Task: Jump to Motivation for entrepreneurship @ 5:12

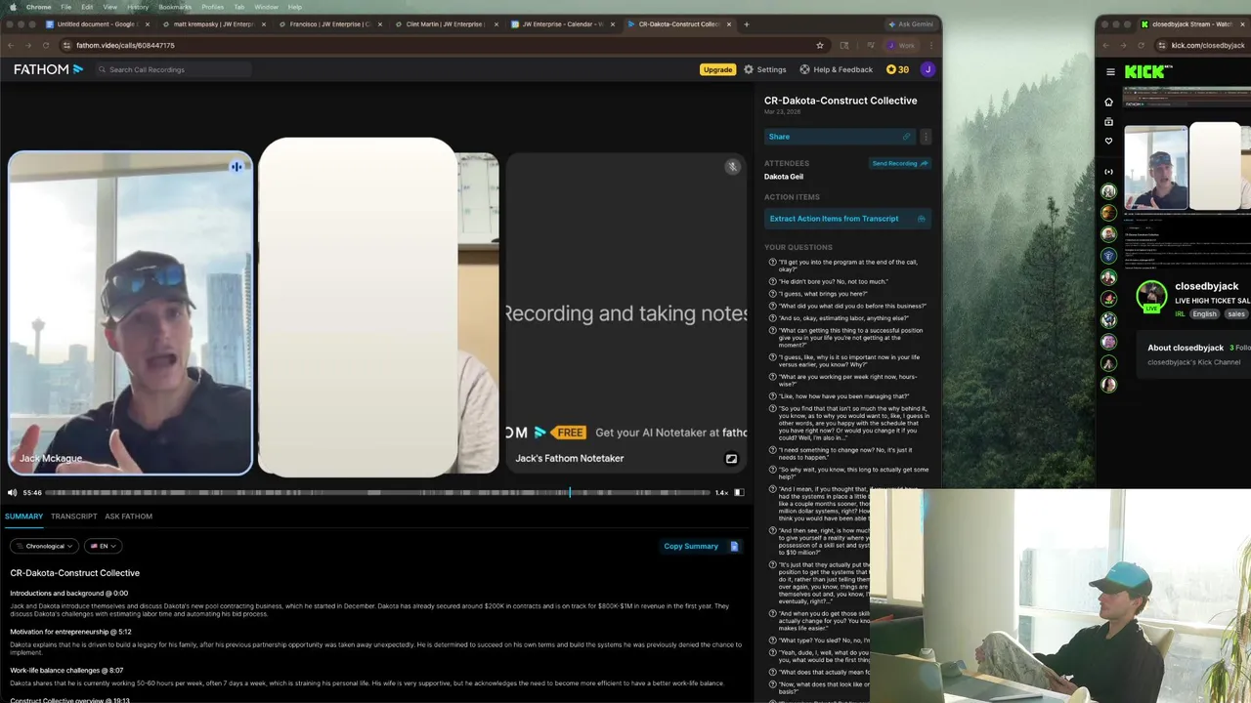Action: point(70,632)
